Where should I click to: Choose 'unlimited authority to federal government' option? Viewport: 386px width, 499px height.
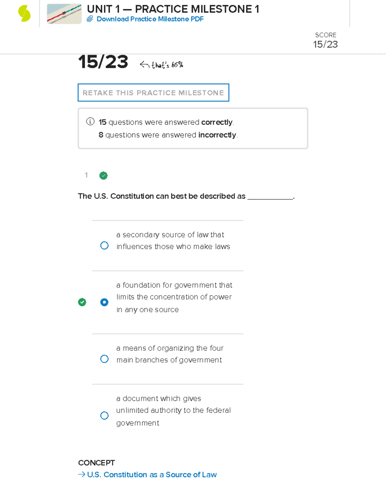tap(104, 415)
